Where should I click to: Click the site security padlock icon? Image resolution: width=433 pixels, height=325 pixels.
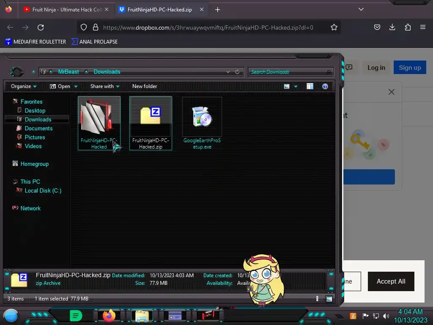tap(96, 28)
